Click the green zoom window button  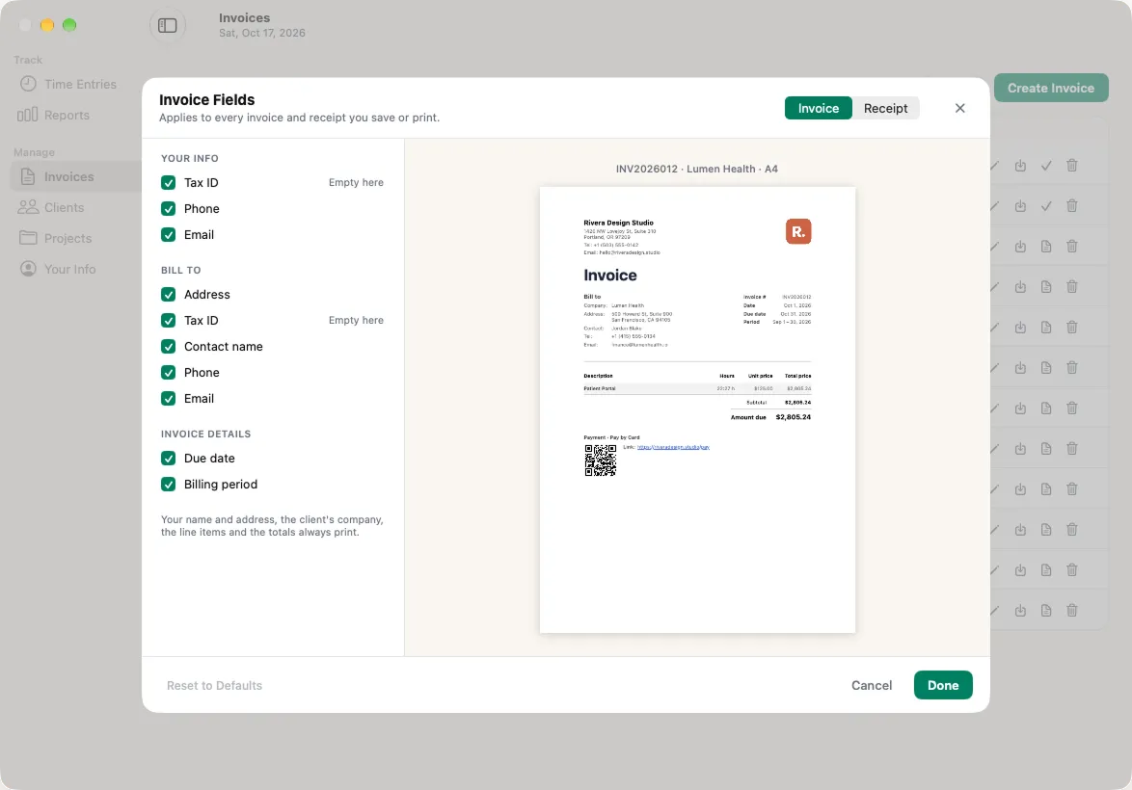click(69, 25)
